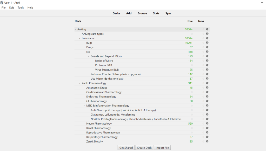The height and width of the screenshot is (151, 266).
Task: Open UW Micro (do this one last)
Action: coord(107,79)
